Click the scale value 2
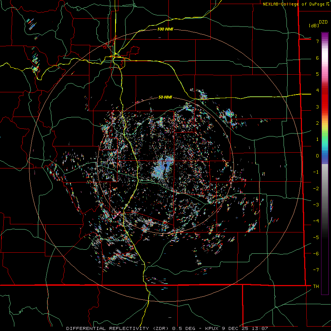Screen dimensions: 331x331 pyautogui.click(x=317, y=123)
